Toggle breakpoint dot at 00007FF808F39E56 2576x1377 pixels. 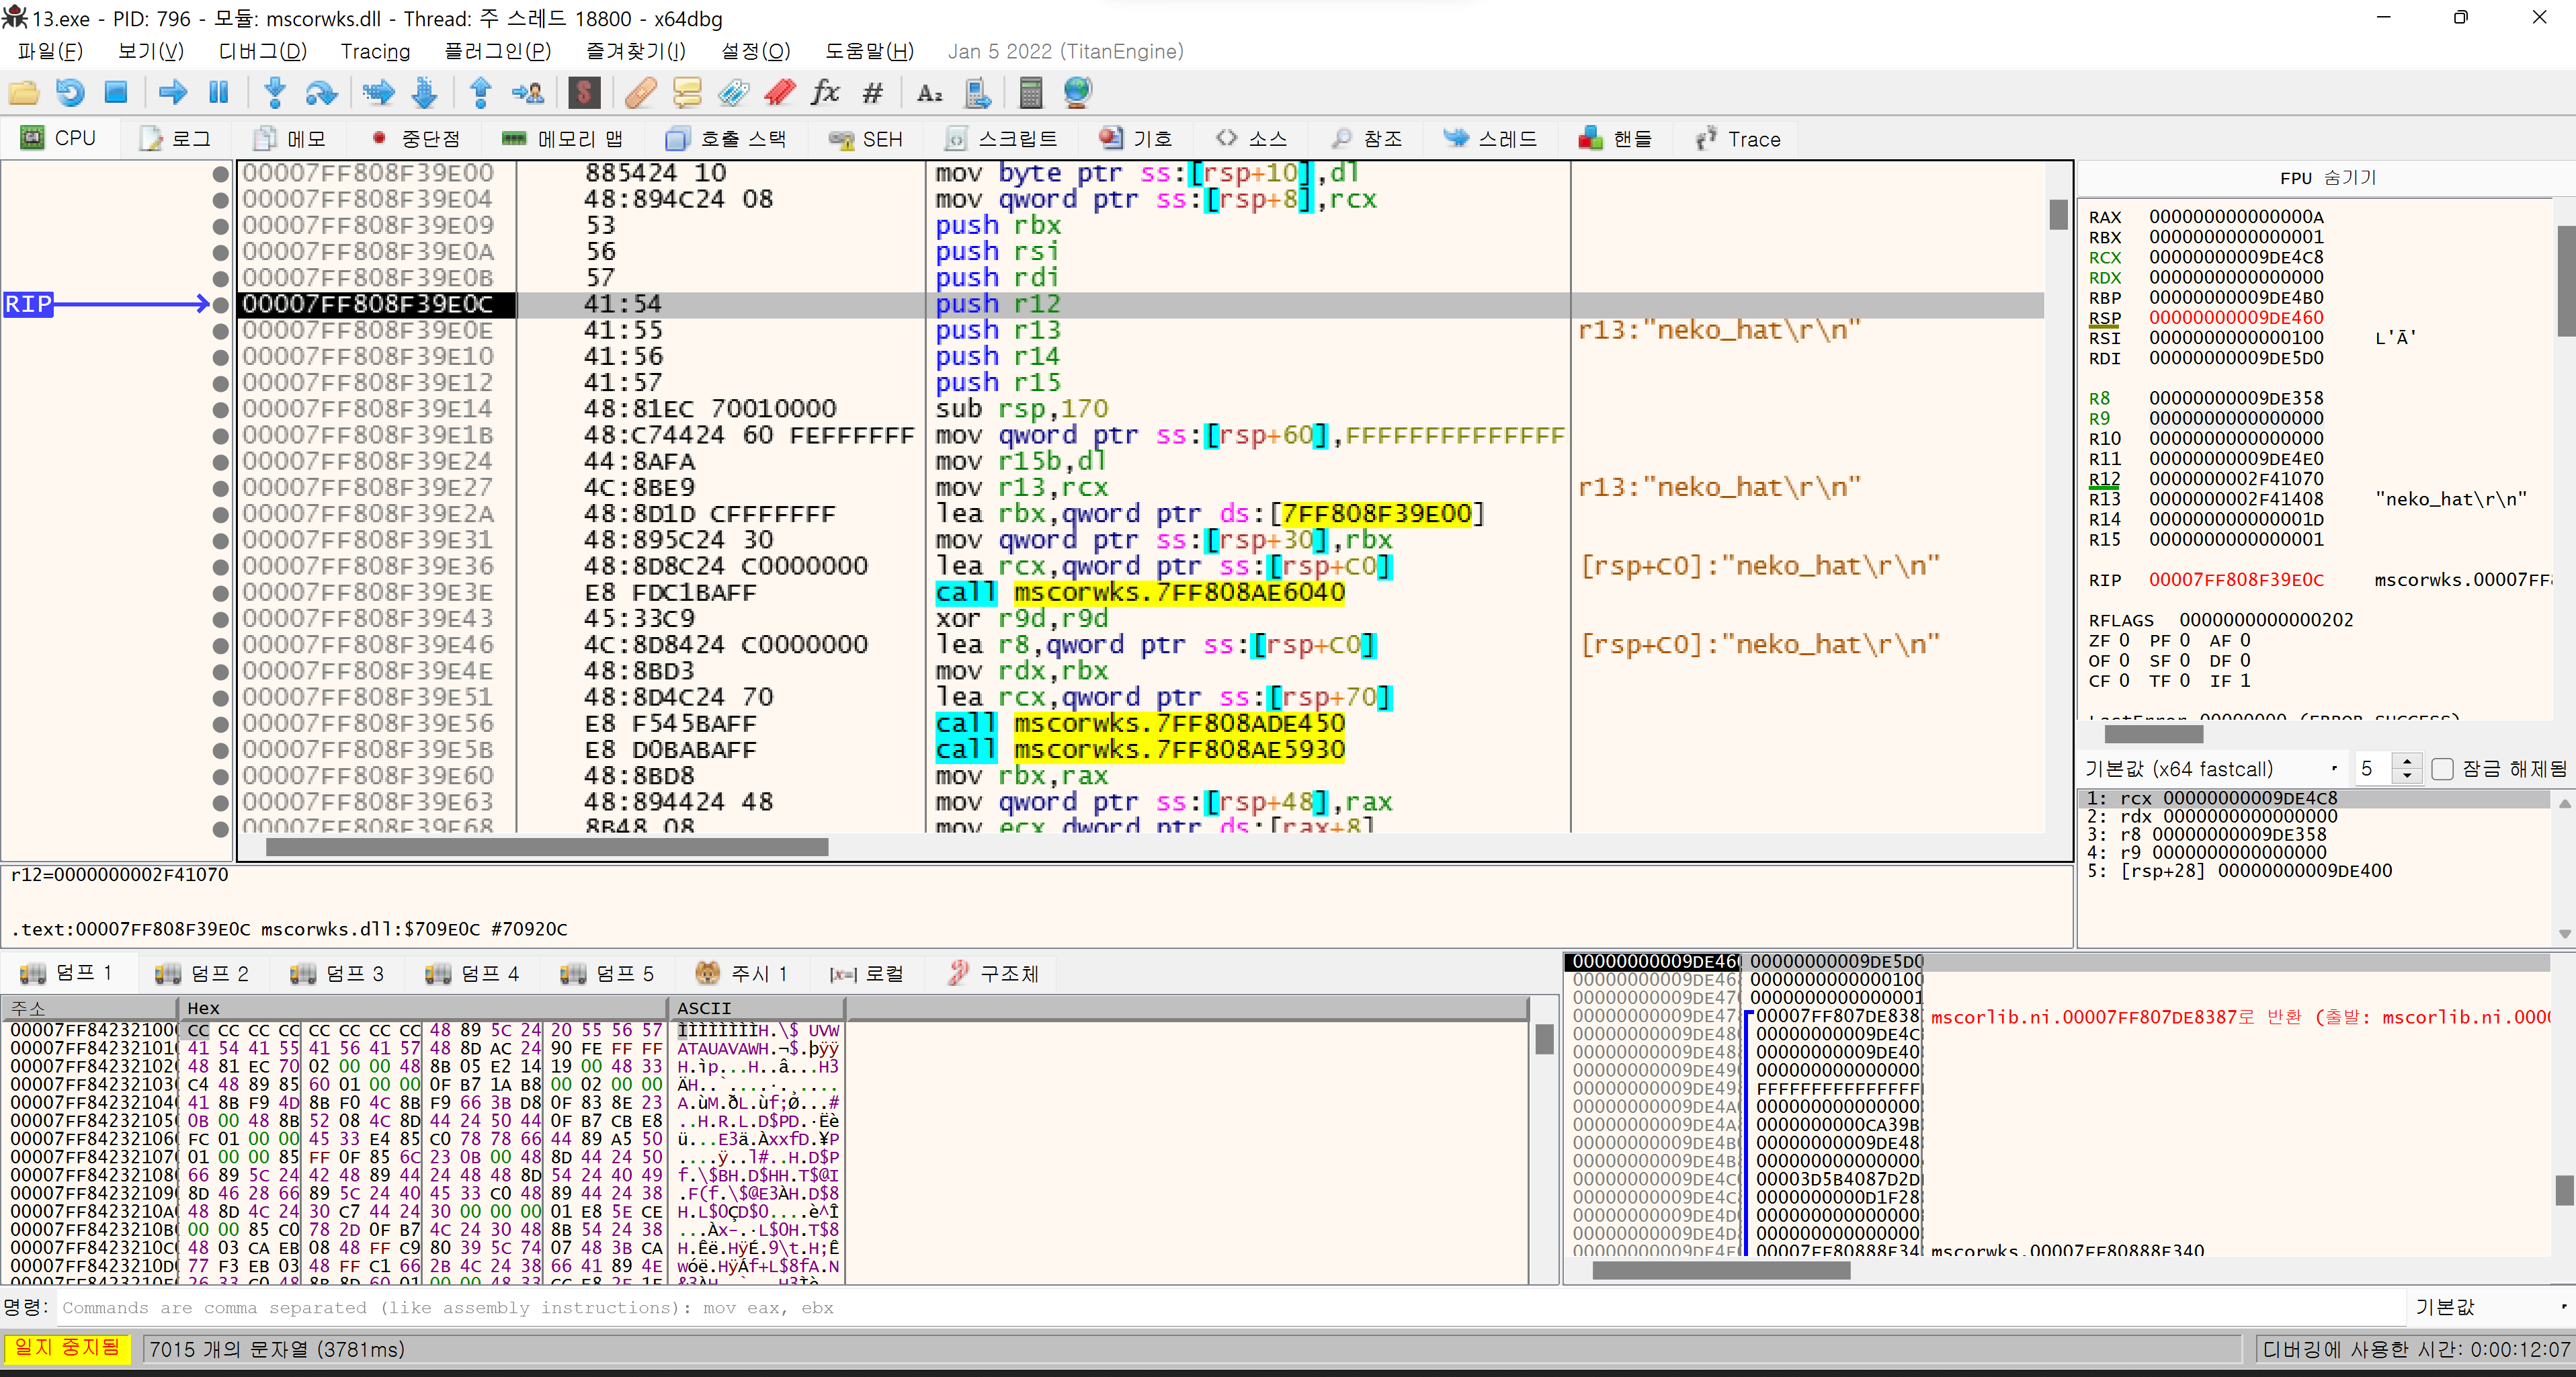coord(221,724)
